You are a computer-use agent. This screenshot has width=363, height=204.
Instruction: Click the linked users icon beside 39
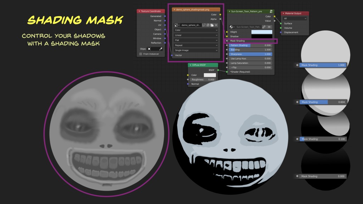click(x=264, y=27)
